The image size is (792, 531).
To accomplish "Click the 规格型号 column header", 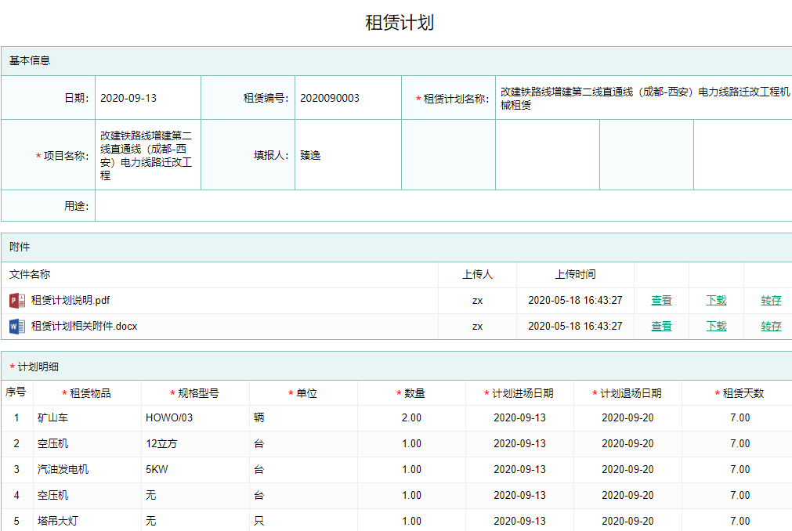I will (194, 393).
